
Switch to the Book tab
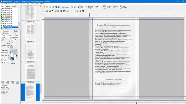click(x=10, y=35)
